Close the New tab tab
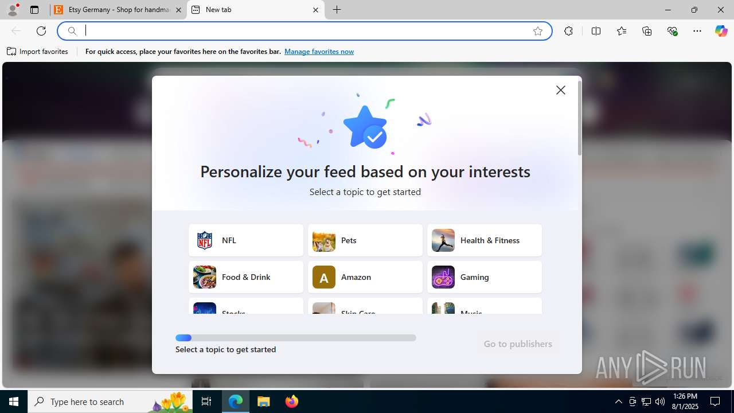This screenshot has height=413, width=734. [315, 10]
